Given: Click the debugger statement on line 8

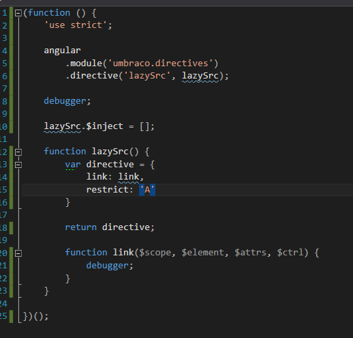Looking at the screenshot, I should (x=65, y=101).
